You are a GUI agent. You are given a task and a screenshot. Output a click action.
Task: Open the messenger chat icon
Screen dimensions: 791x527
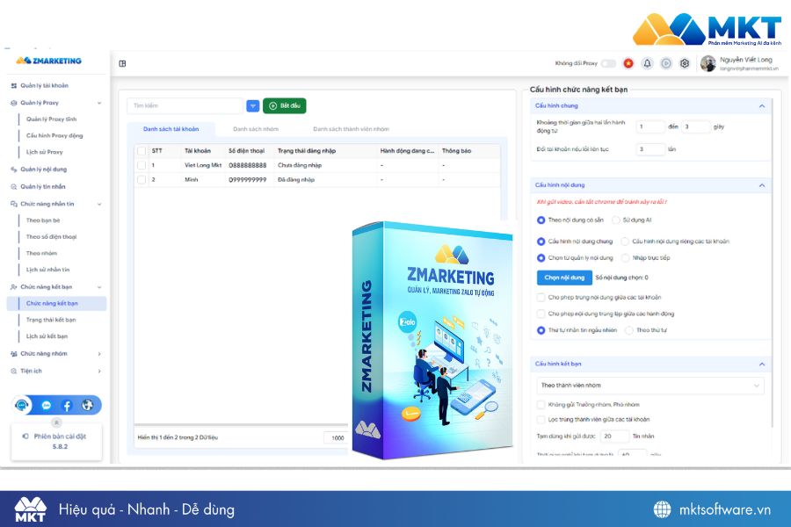pos(47,406)
